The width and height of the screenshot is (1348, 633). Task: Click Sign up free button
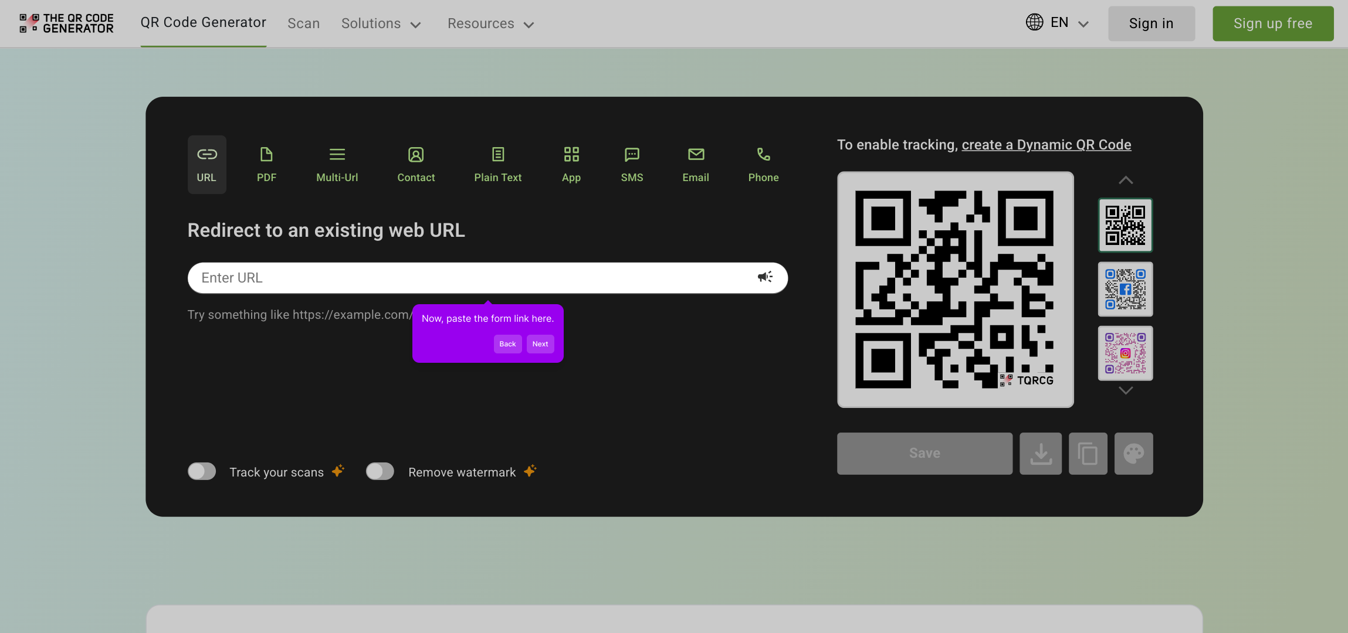tap(1273, 23)
